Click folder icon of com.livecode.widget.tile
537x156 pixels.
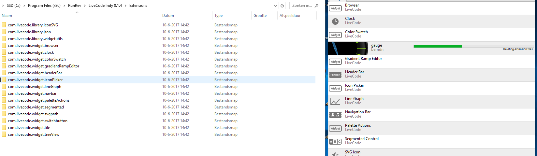point(4,127)
